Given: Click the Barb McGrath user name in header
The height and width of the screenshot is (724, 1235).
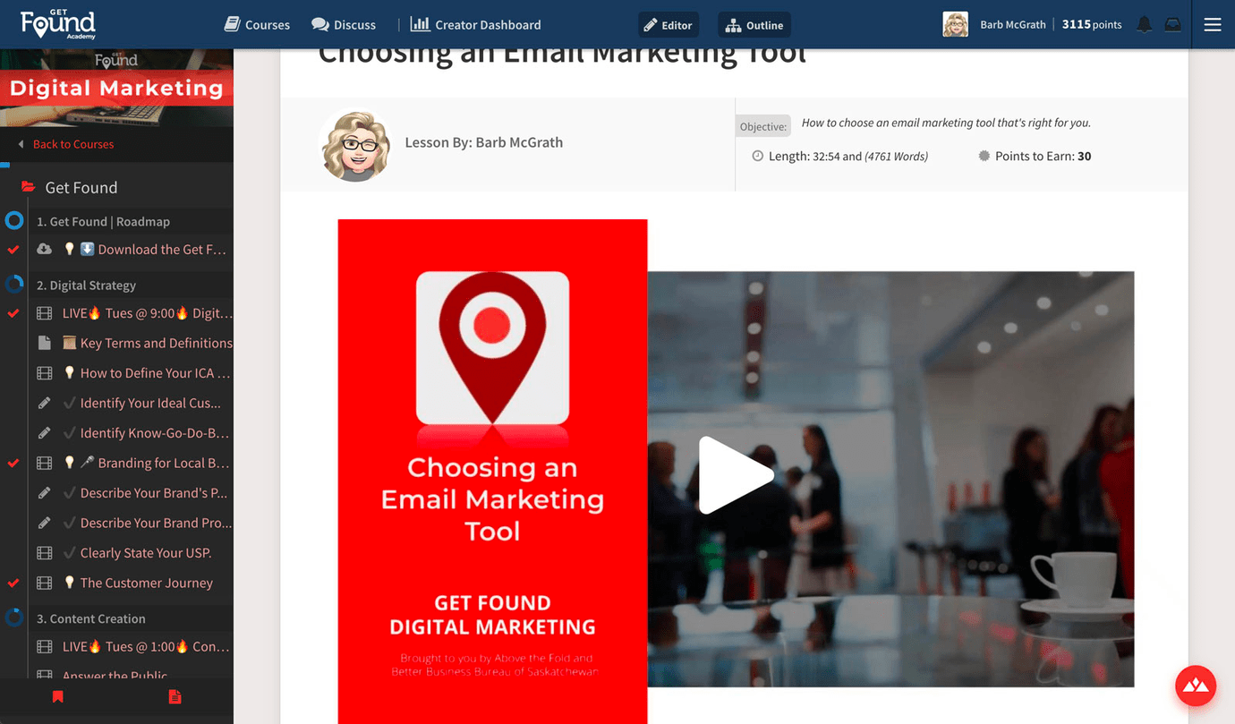Looking at the screenshot, I should (x=1013, y=25).
